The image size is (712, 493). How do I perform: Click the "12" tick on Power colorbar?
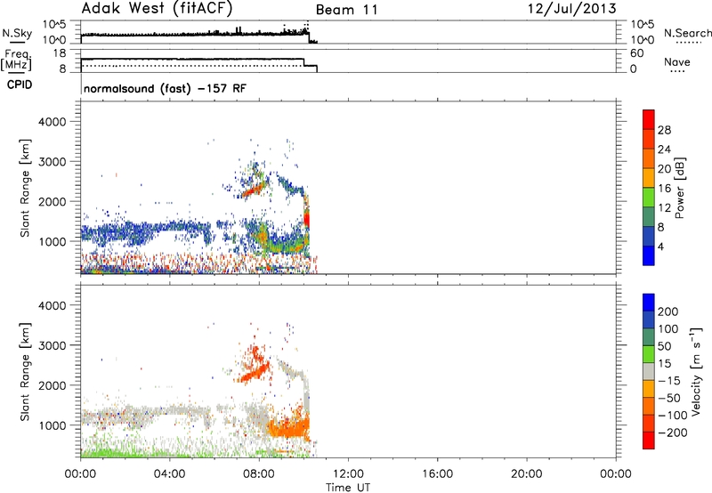click(x=664, y=208)
